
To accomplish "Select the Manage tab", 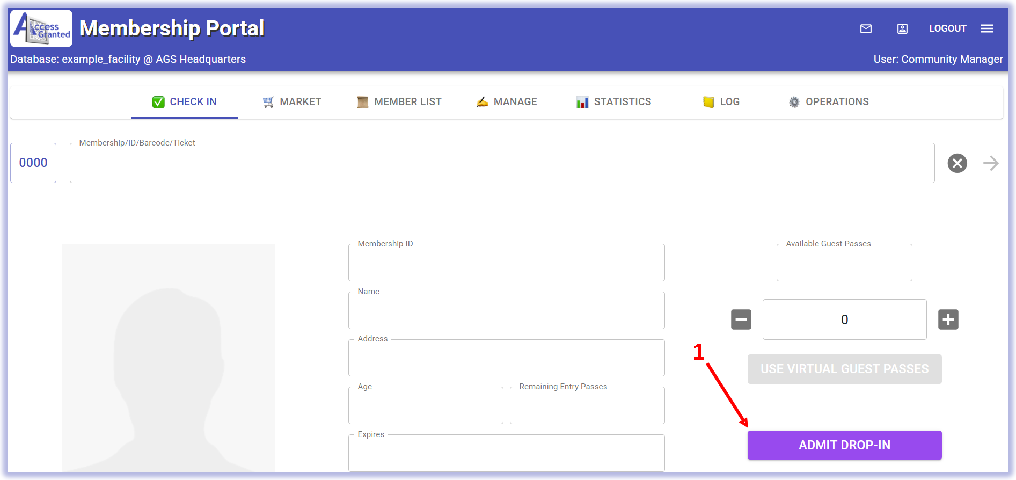I will tap(507, 102).
